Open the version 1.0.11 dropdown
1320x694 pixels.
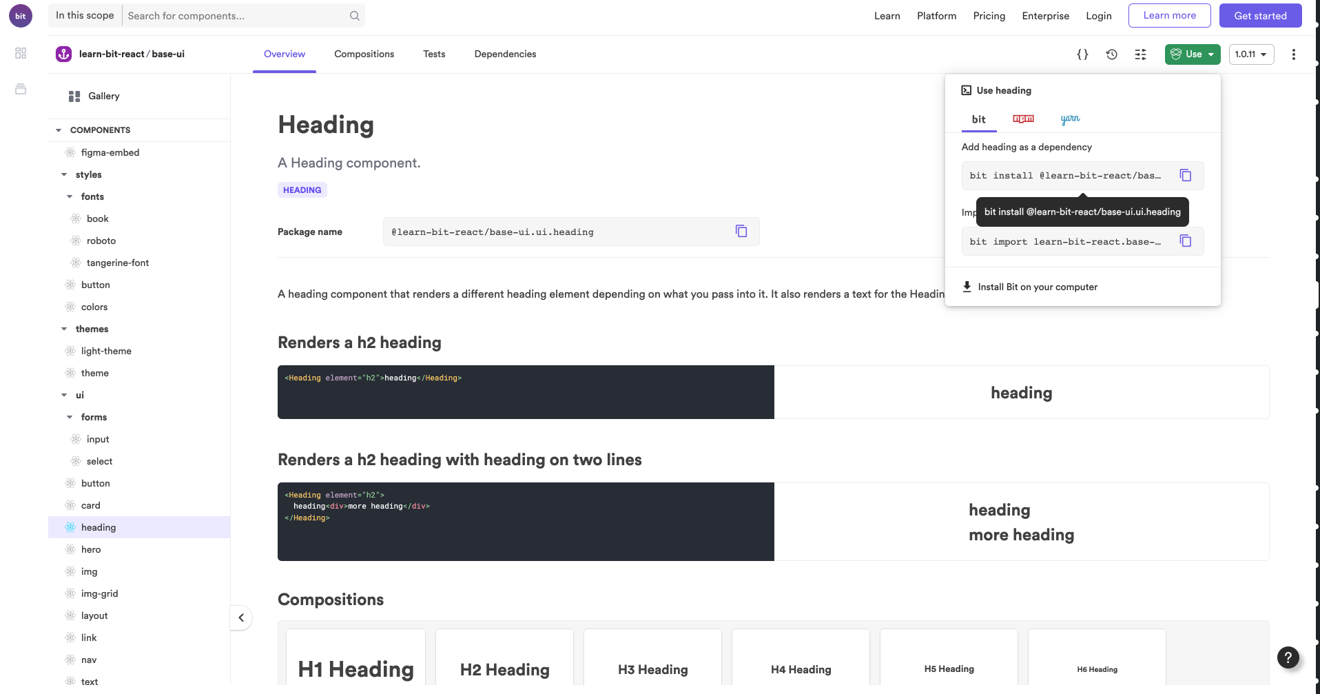pos(1251,54)
